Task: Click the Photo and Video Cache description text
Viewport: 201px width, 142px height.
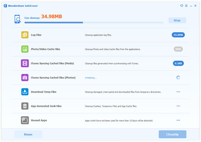Action: (113, 49)
